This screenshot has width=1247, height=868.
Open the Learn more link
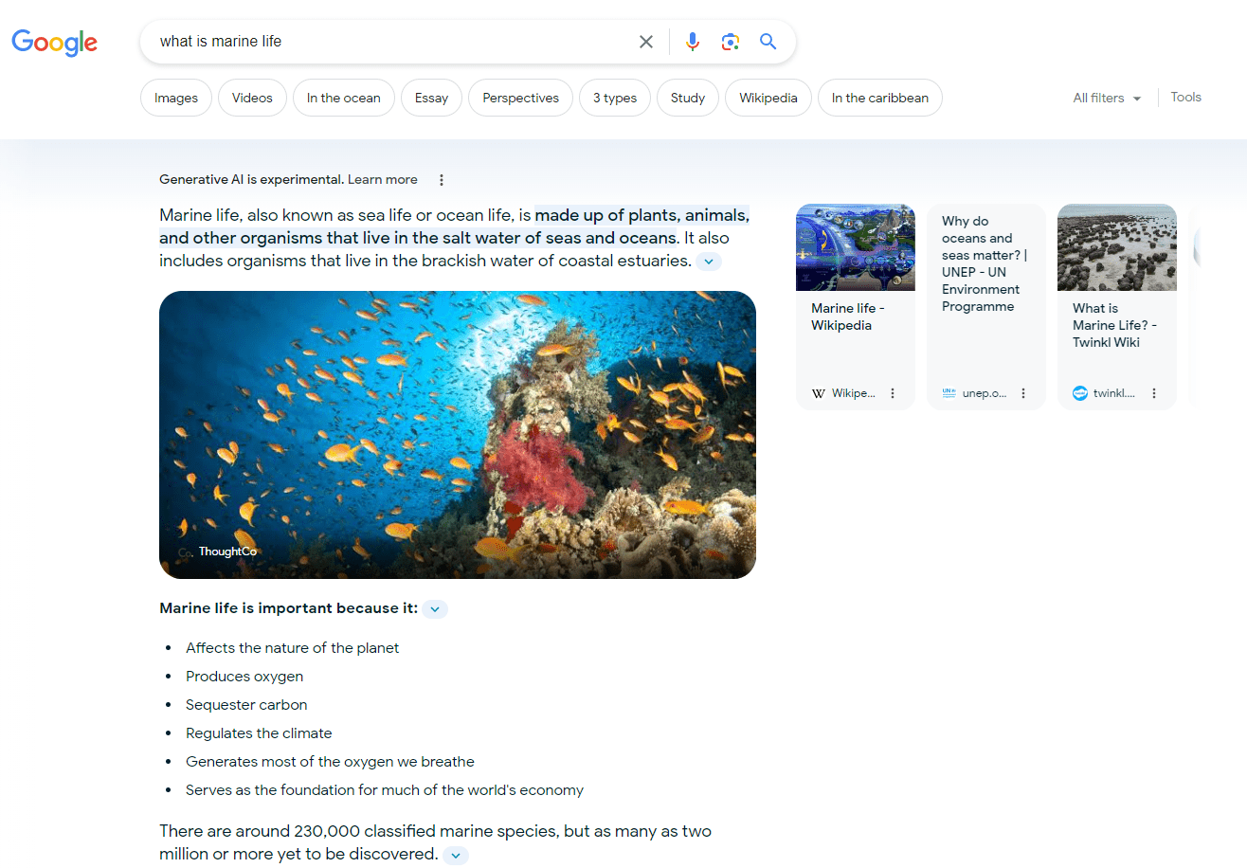(382, 179)
